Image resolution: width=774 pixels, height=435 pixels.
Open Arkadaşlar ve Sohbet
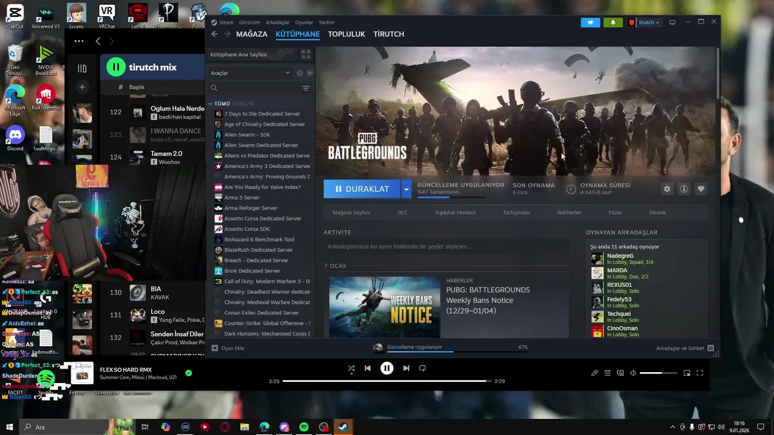(x=685, y=348)
